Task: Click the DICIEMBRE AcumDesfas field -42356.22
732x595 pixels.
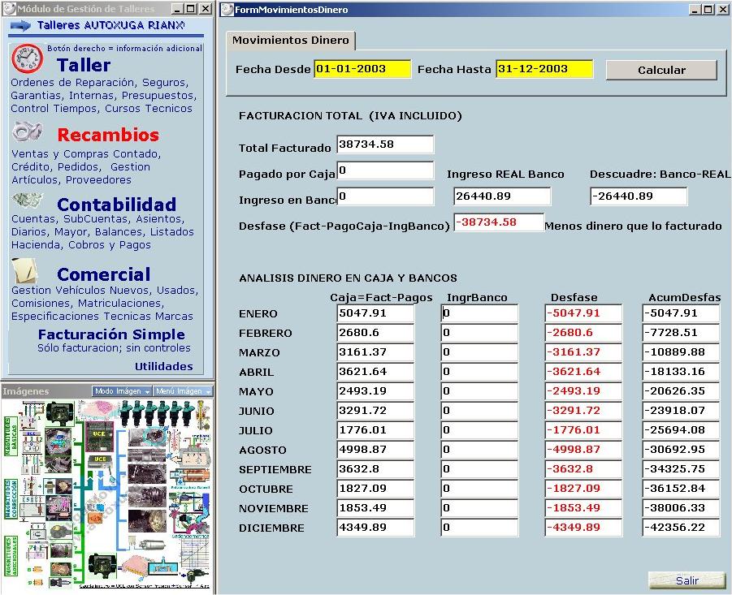Action: pos(681,528)
